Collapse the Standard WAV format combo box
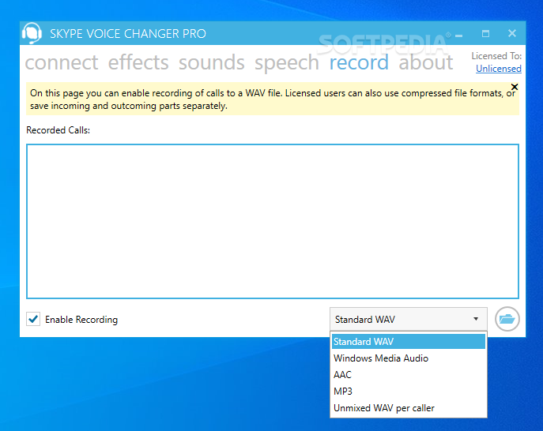 (409, 319)
